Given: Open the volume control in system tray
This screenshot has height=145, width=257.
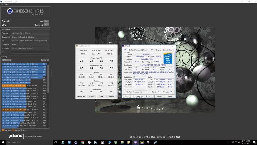Looking at the screenshot, I should (x=233, y=142).
